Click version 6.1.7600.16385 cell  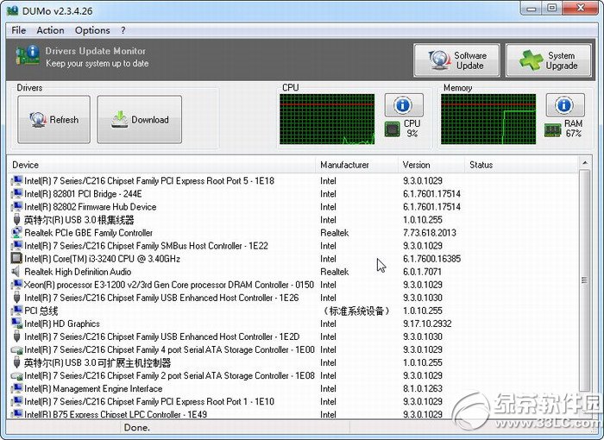coord(431,259)
